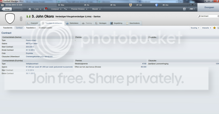This screenshot has height=114, width=219.
Task: Go to the home screen via house icon
Action: tap(30, 9)
